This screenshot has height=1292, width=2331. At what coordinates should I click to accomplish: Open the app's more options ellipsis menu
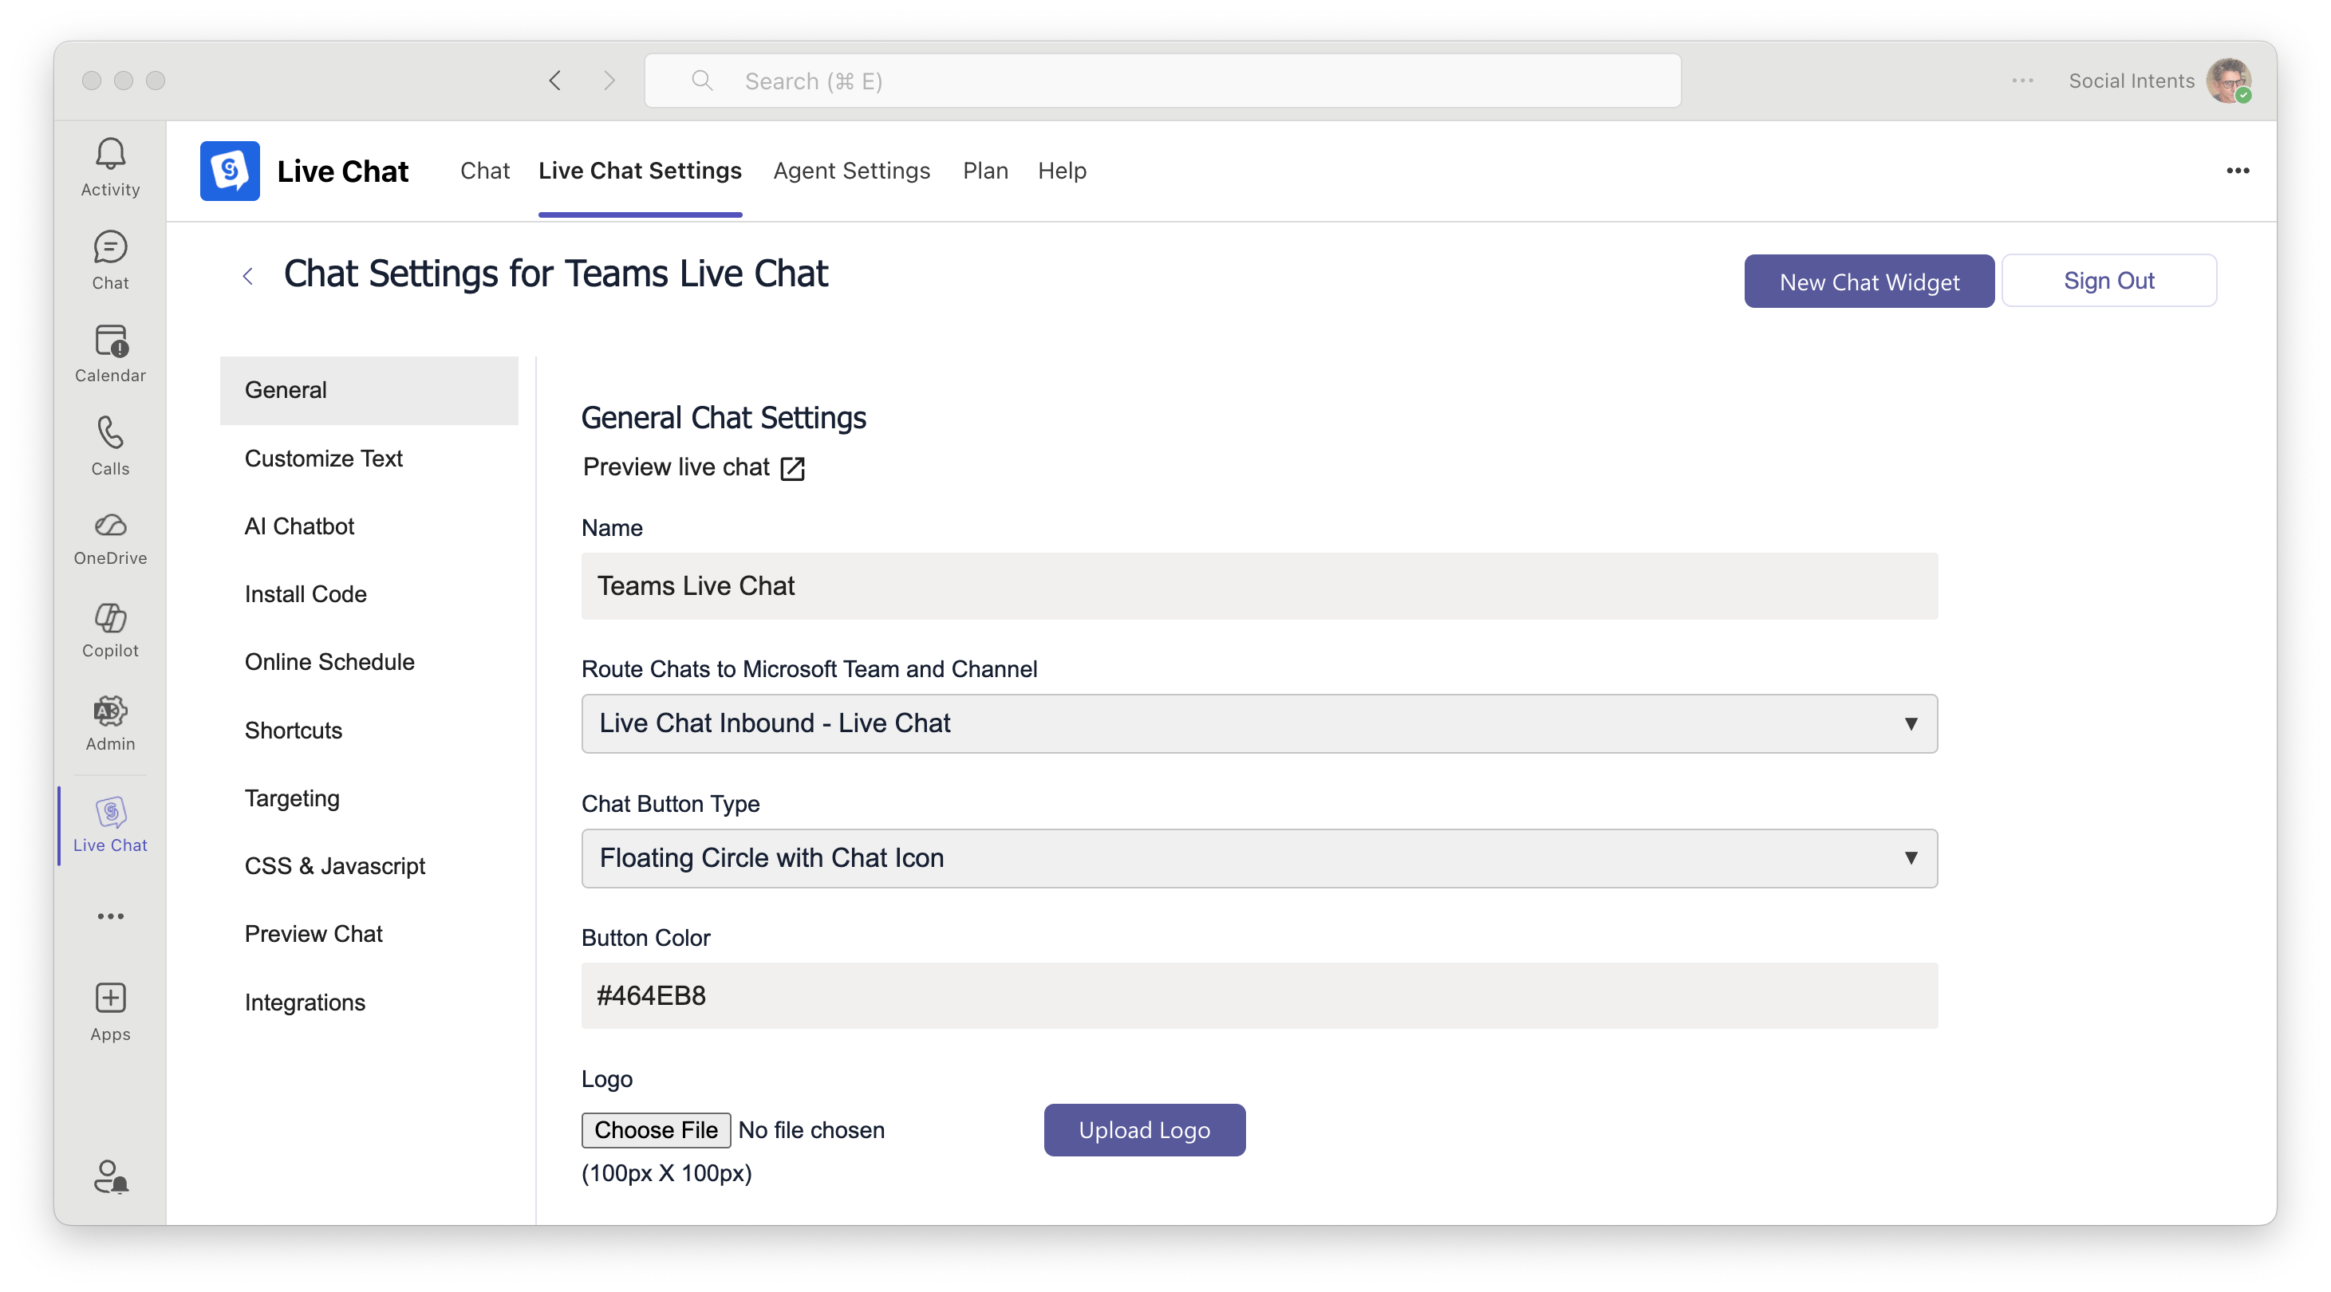point(2238,170)
